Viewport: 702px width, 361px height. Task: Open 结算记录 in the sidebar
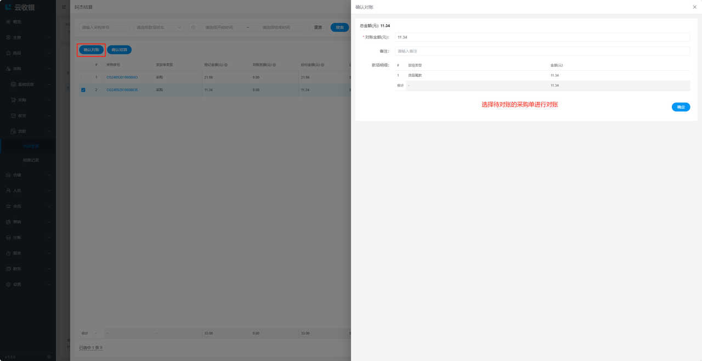(31, 160)
